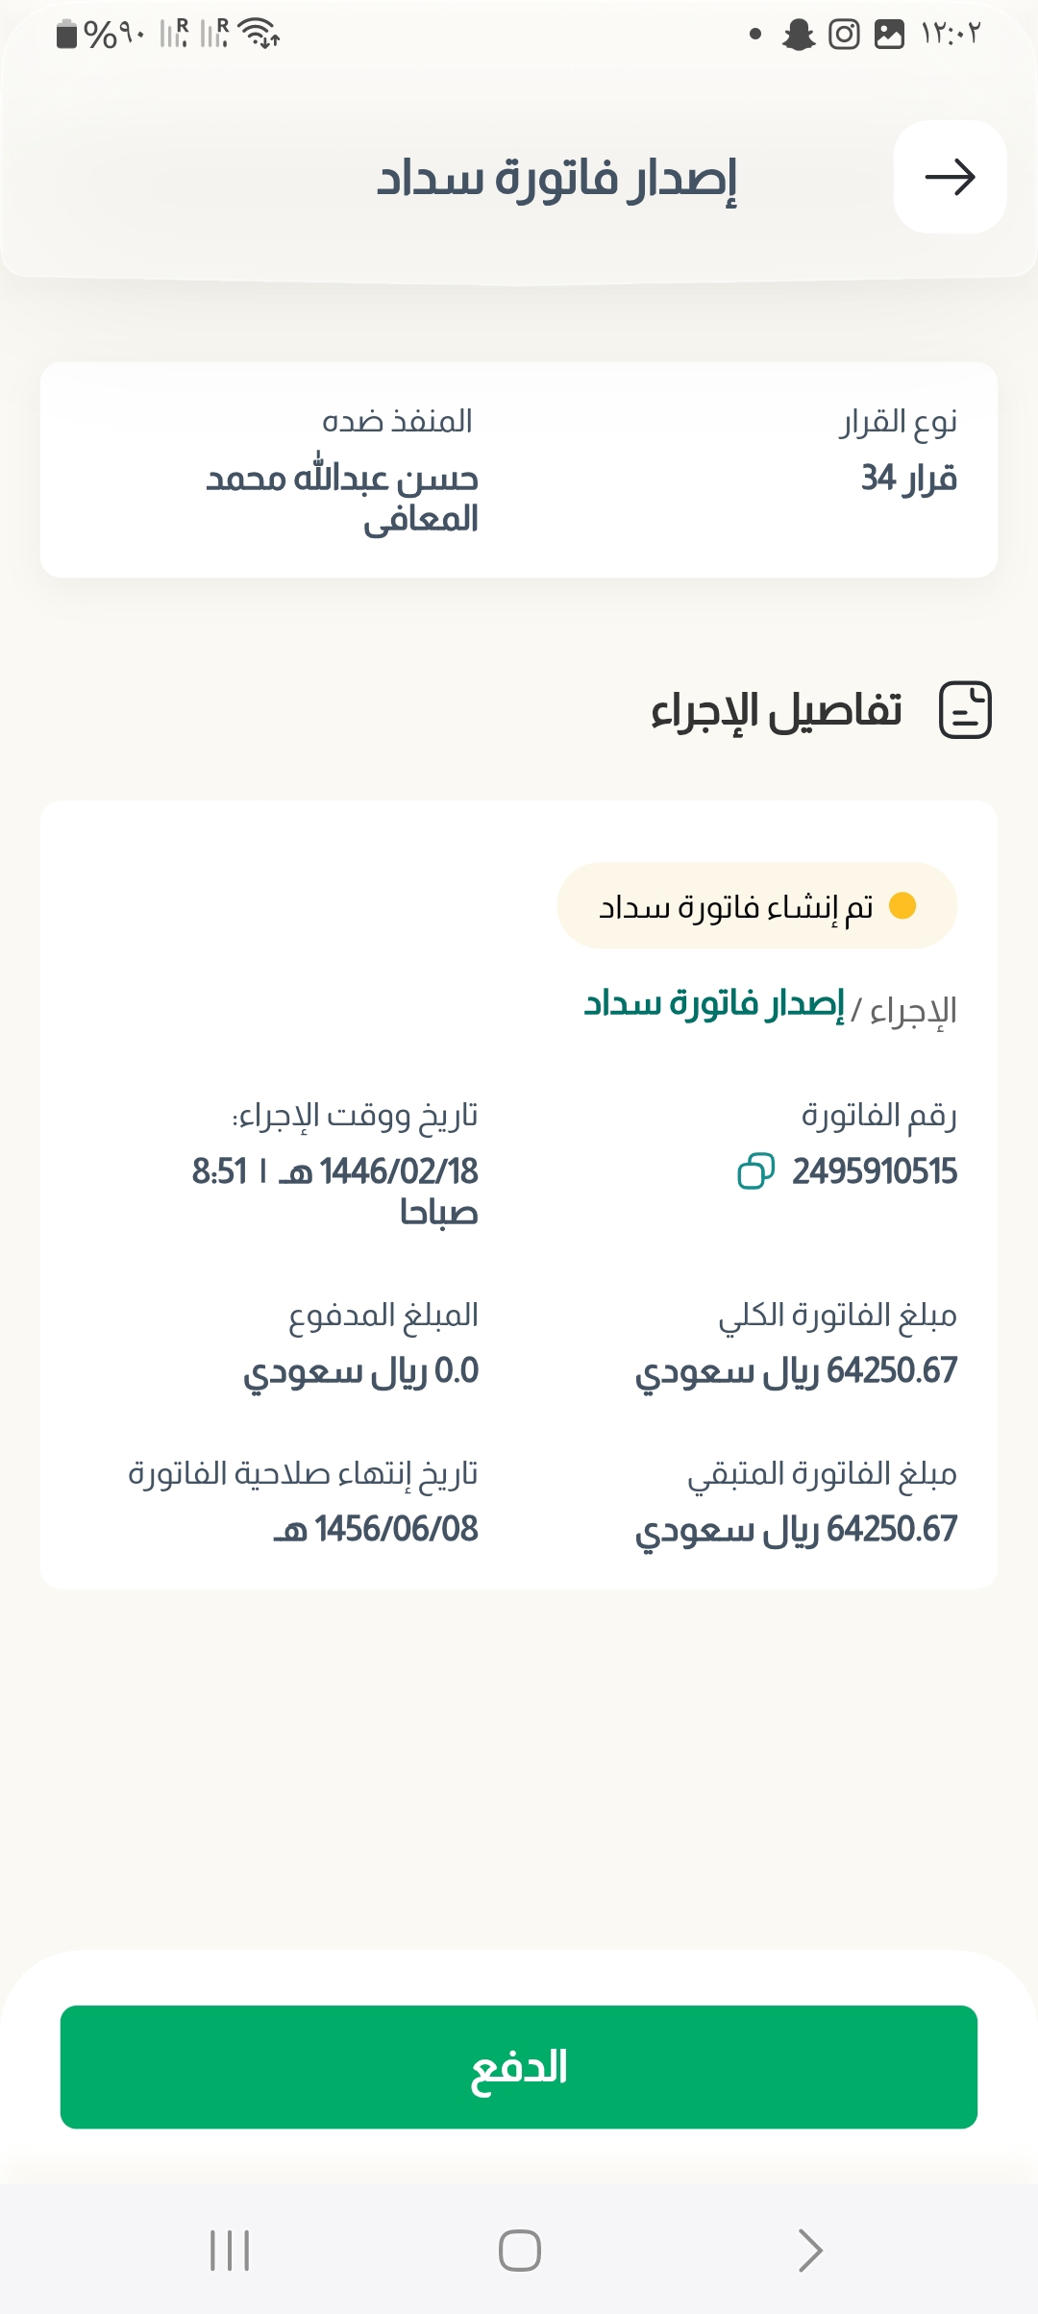
Task: Tap the back arrow button in header
Action: pyautogui.click(x=950, y=177)
